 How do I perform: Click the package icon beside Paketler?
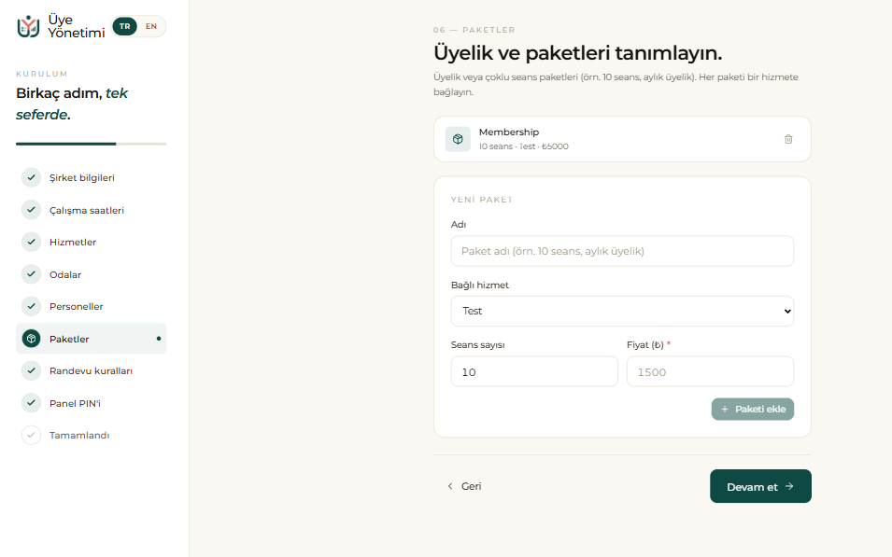tap(31, 339)
